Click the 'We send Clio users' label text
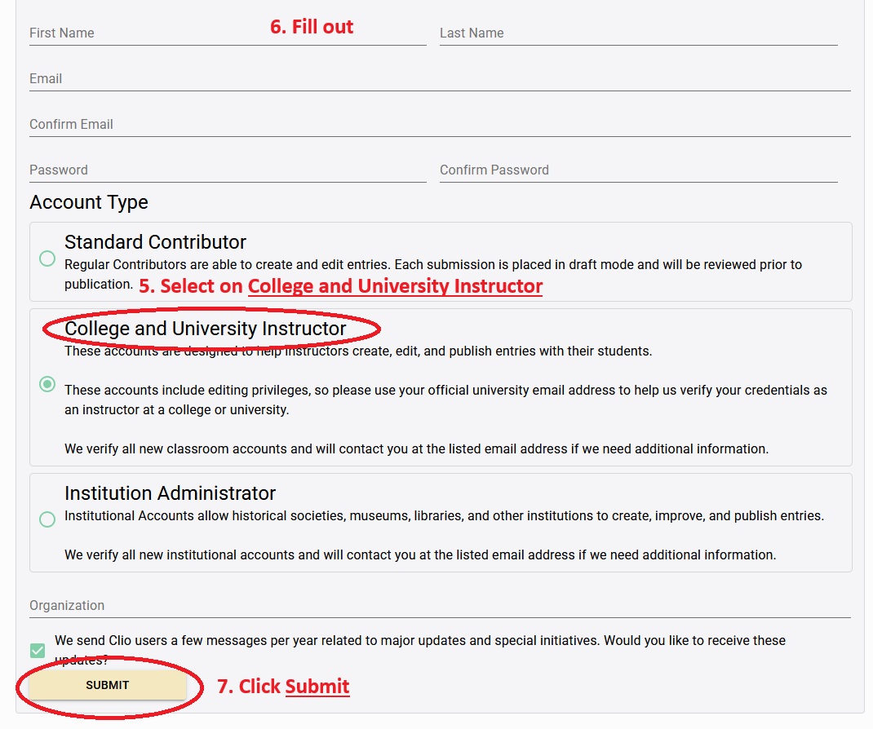 click(x=419, y=641)
